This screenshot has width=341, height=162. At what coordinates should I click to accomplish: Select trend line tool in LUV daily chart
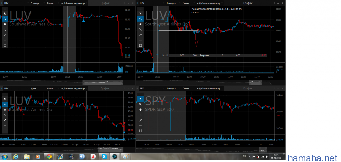click(x=5, y=115)
